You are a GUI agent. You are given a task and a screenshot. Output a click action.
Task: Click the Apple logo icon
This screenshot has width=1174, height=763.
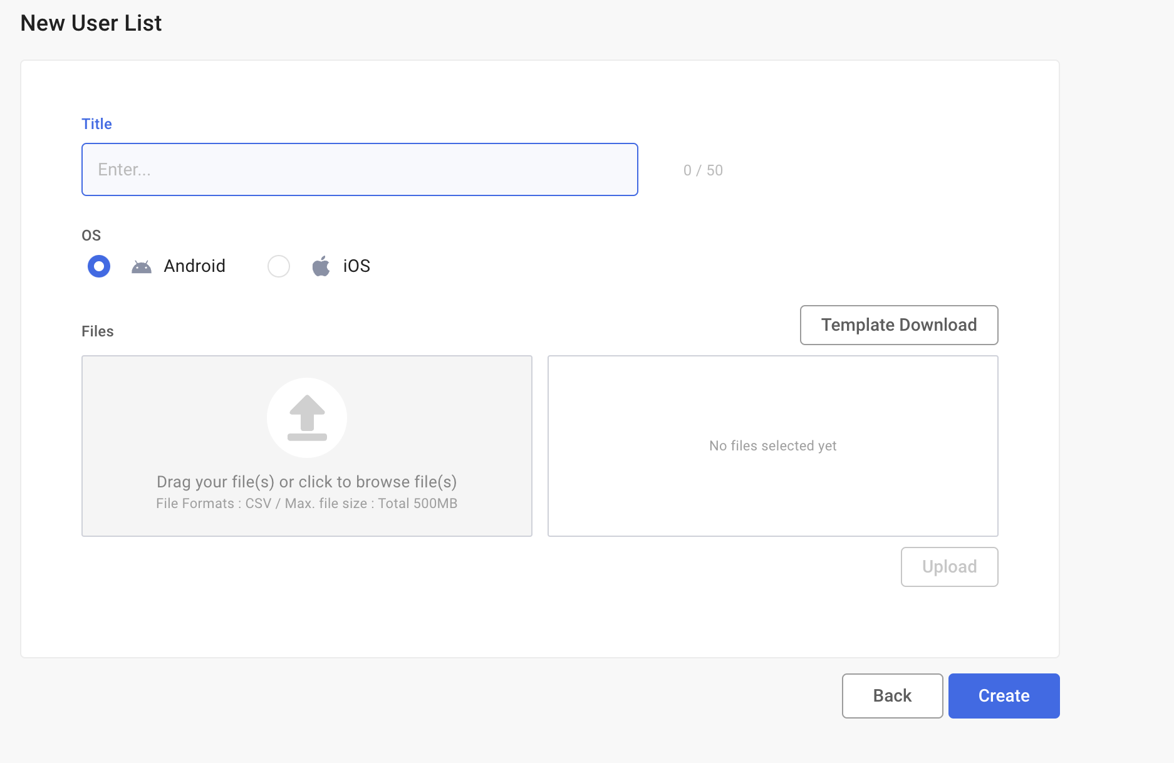point(321,266)
